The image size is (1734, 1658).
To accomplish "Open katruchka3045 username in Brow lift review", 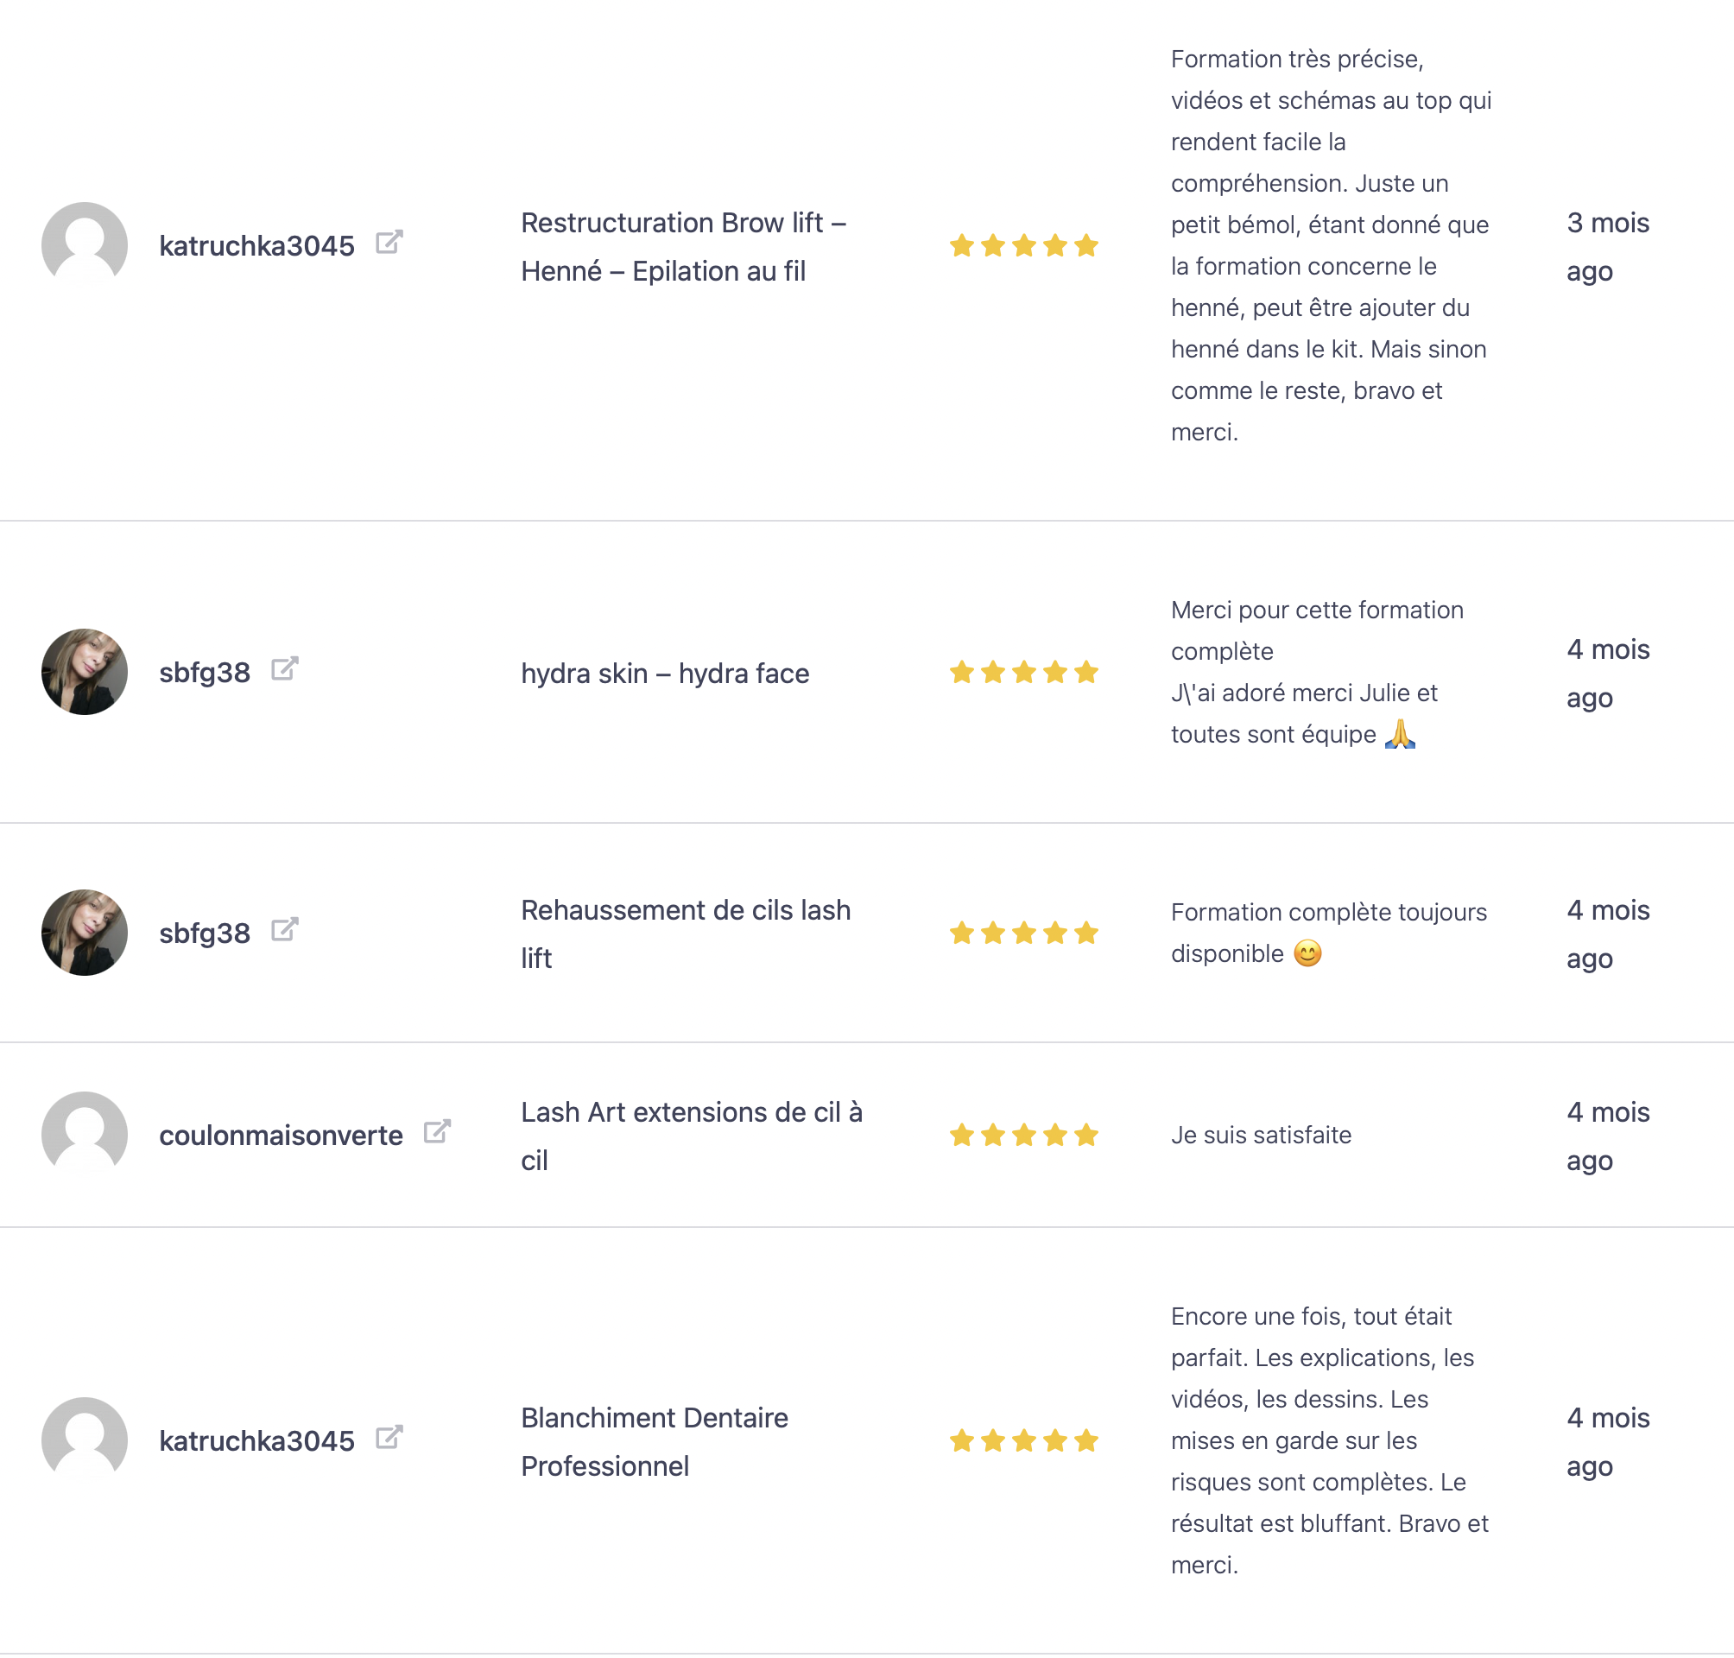I will [256, 246].
